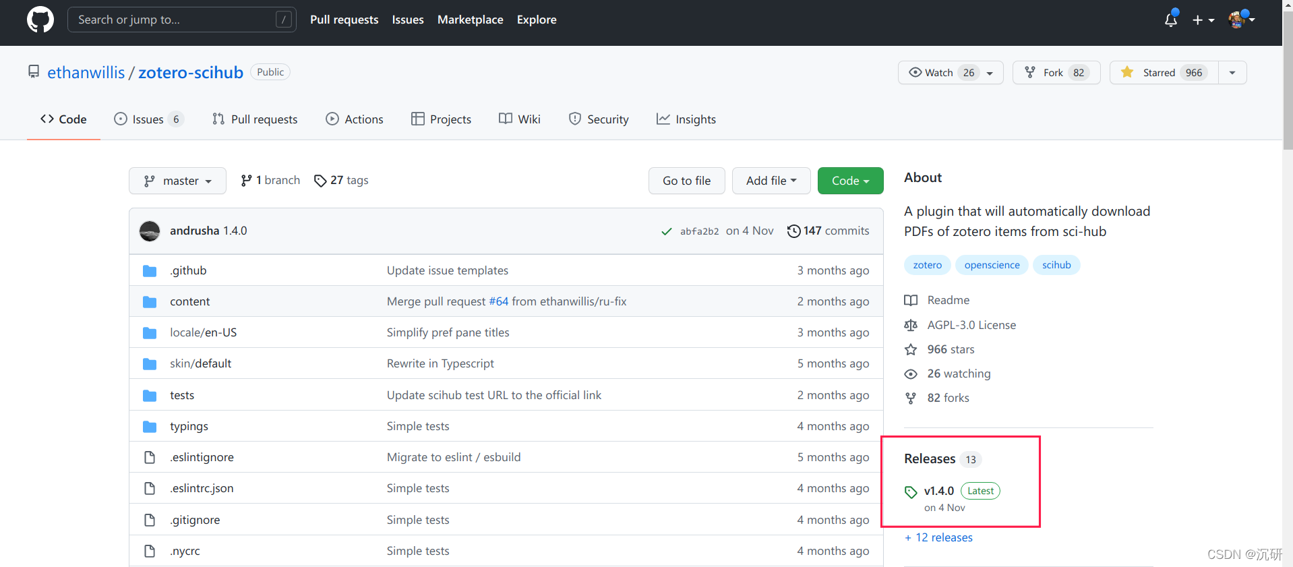Switch to the Projects tab
Image resolution: width=1293 pixels, height=567 pixels.
(441, 119)
